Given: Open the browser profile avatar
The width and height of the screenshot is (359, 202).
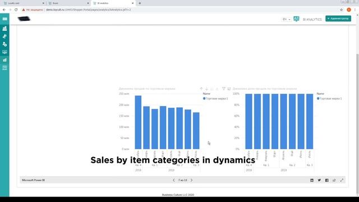Looking at the screenshot, I should point(349,10).
